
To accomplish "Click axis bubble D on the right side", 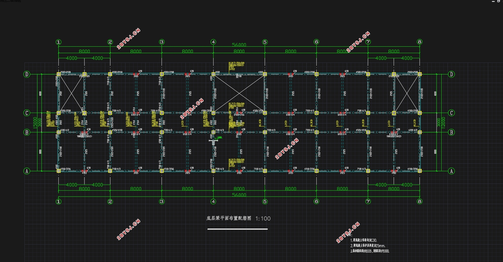I will click(x=452, y=74).
